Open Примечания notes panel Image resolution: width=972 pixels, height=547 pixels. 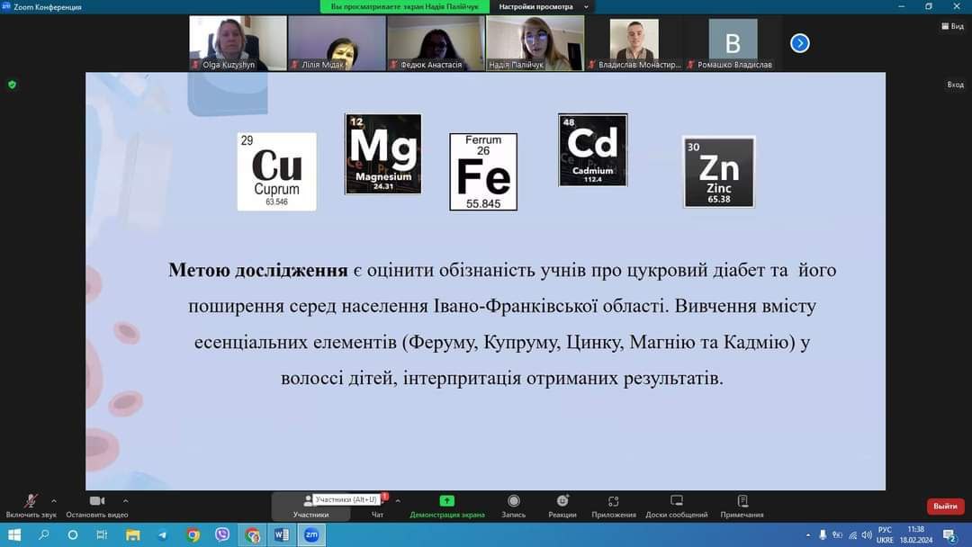742,506
